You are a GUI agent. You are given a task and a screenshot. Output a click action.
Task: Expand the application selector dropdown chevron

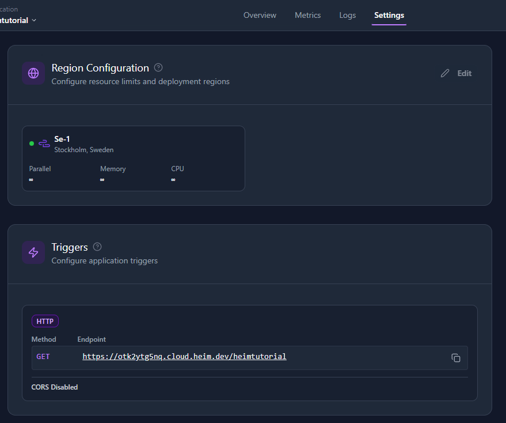(x=34, y=20)
